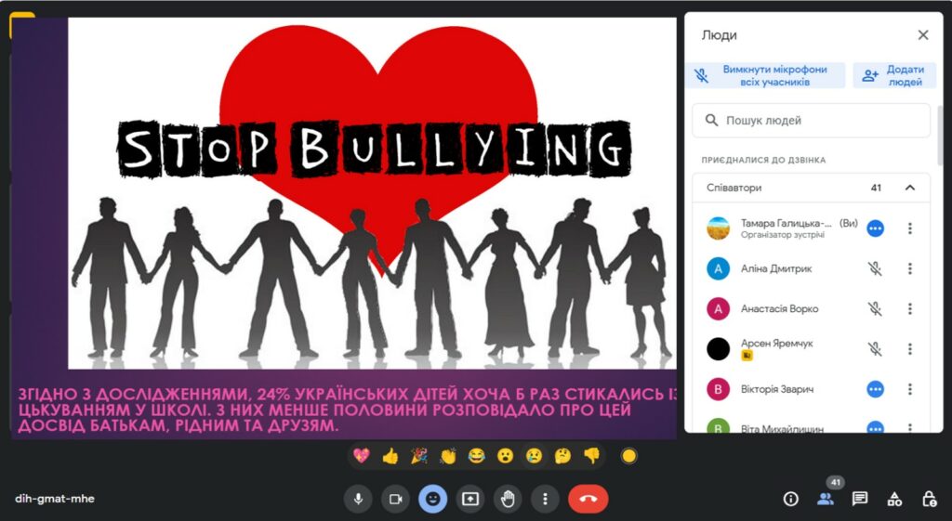Toggle the emoji reactions bar button
952x521 pixels.
(x=432, y=499)
